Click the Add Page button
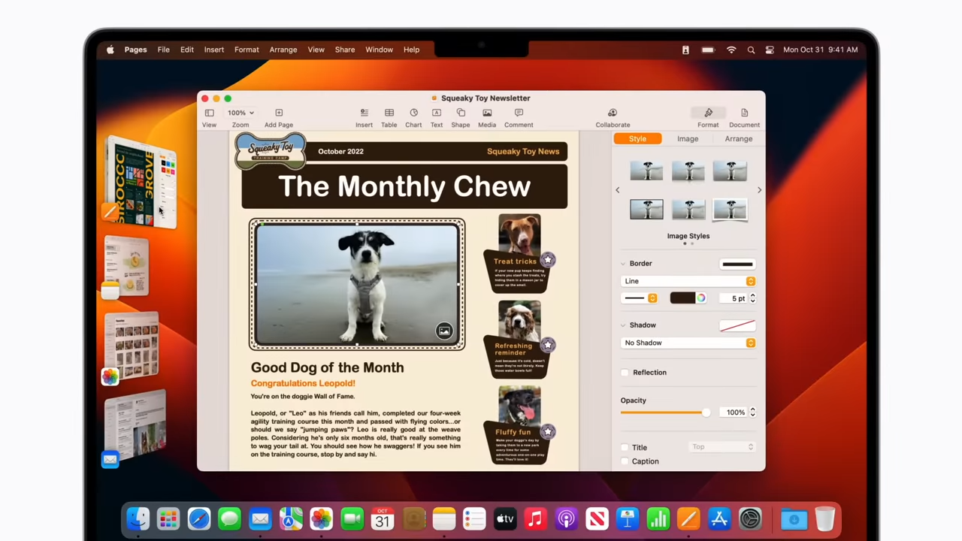Viewport: 962px width, 541px height. point(278,116)
